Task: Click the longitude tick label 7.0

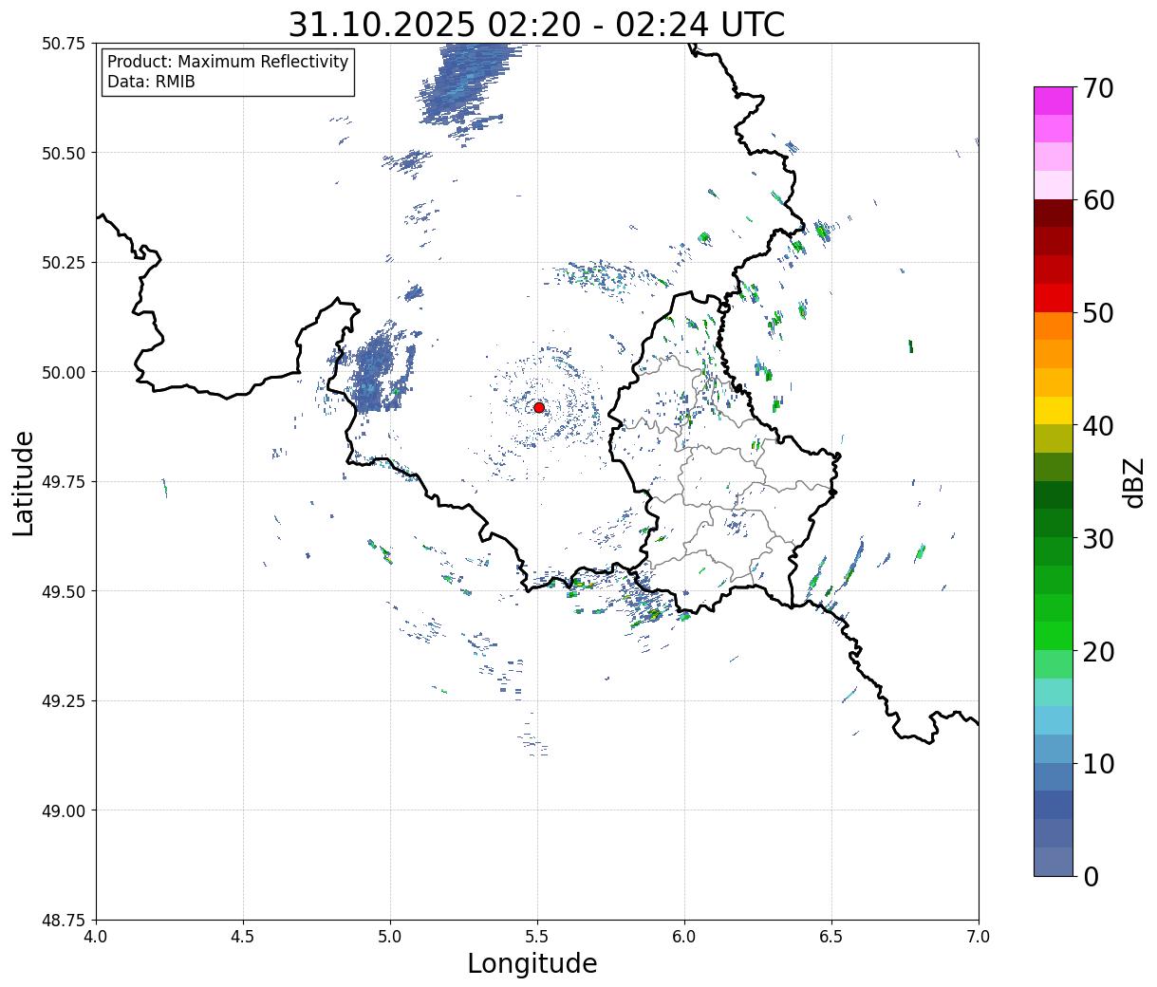Action: coord(979,937)
